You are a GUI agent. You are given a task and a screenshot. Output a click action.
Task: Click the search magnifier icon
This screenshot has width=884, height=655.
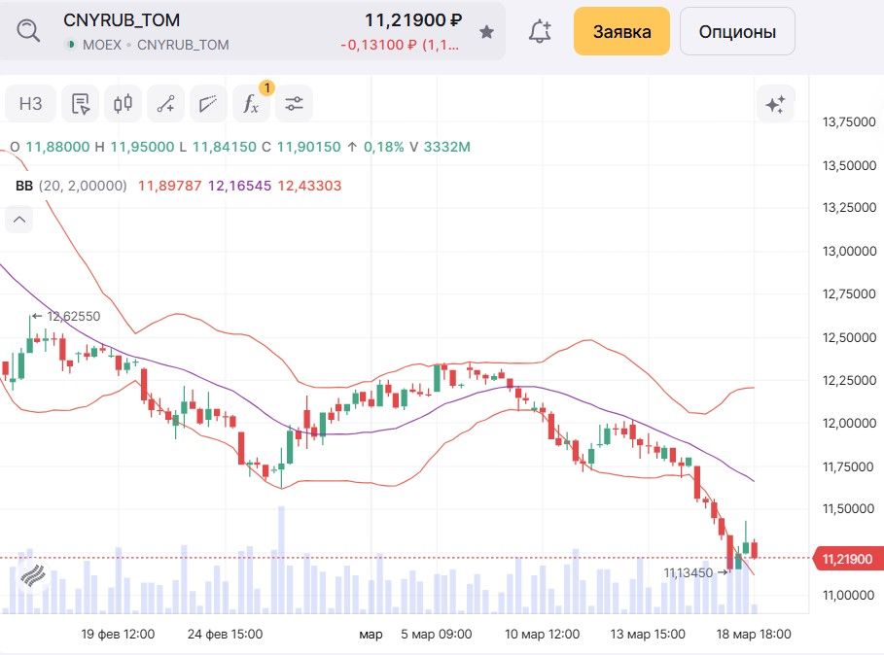29,31
